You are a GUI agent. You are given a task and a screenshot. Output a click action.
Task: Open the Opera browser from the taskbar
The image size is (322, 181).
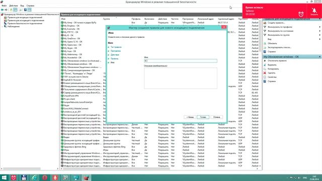coord(45,177)
